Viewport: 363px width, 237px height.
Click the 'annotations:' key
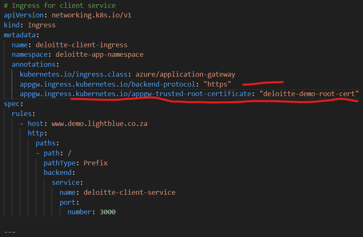(x=35, y=64)
